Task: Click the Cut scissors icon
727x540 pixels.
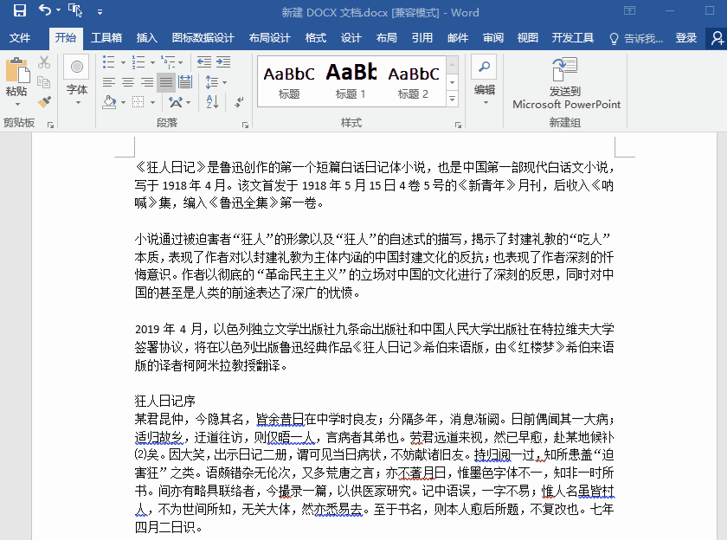Action: [x=44, y=62]
